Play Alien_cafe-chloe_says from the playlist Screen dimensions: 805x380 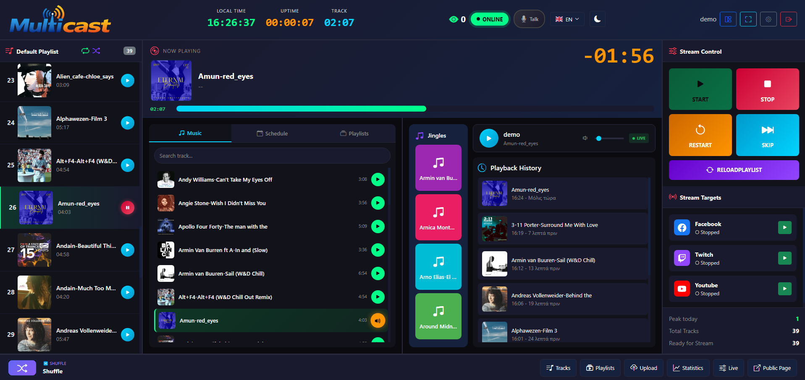pos(128,81)
